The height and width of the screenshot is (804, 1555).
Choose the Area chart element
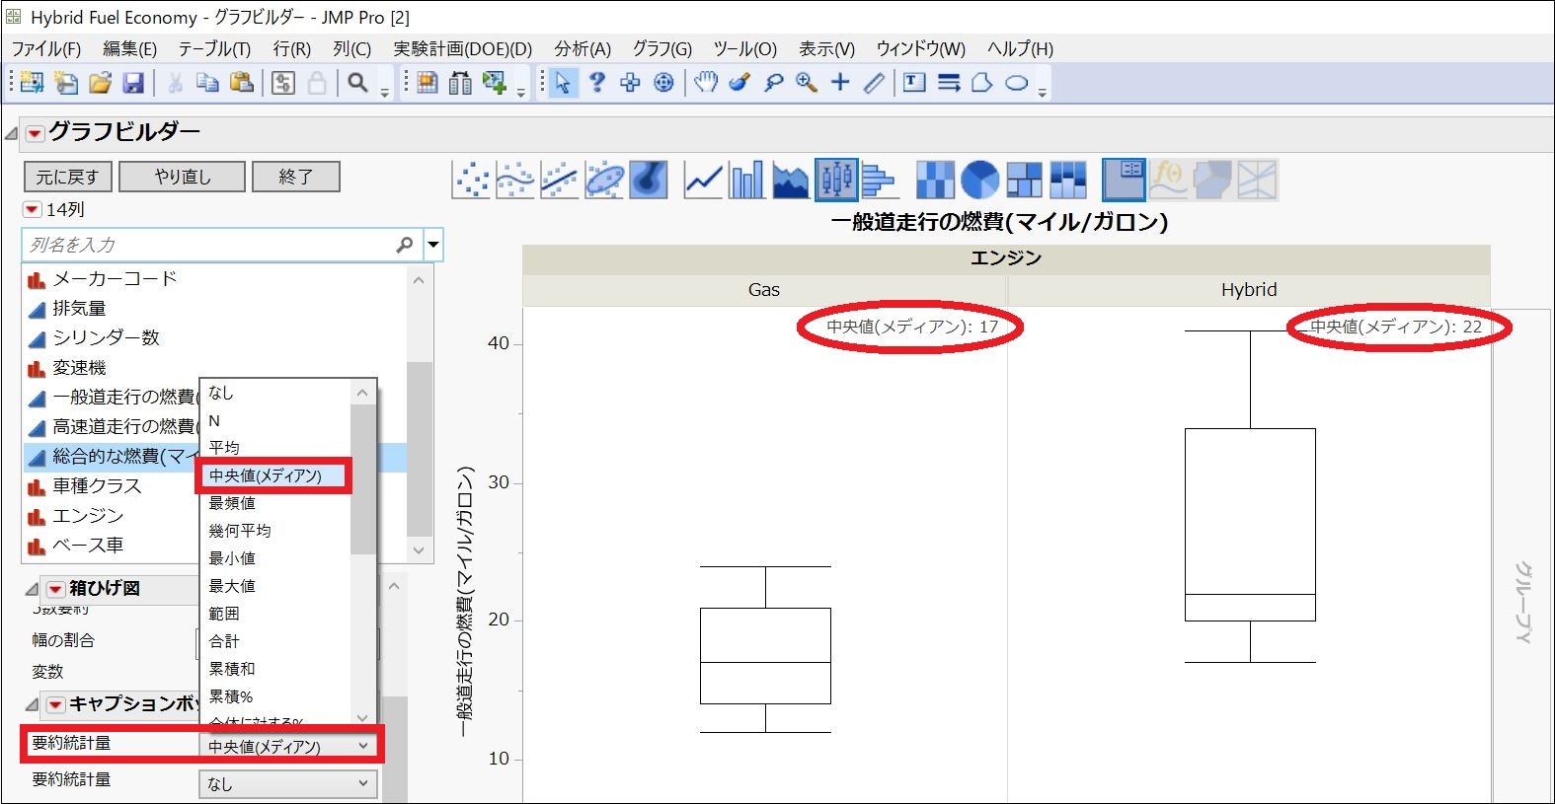[791, 180]
